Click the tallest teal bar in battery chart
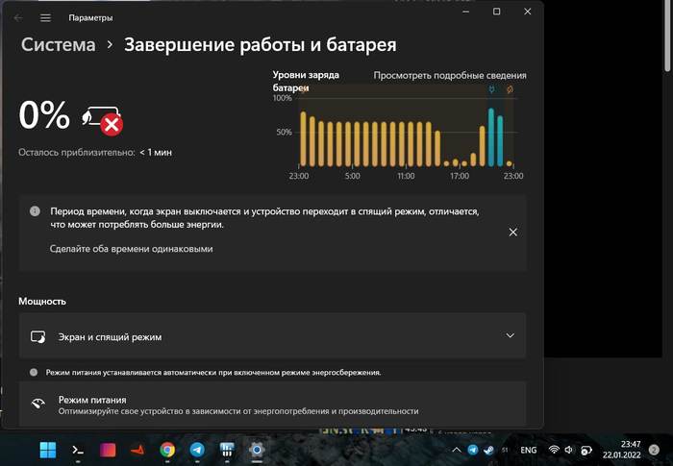 click(x=491, y=137)
